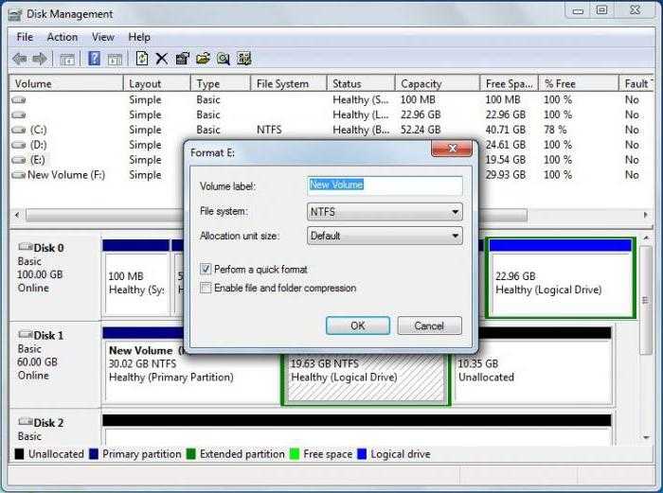
Task: Click drive icon of 22.96 GB unnamed volume
Action: (x=19, y=114)
